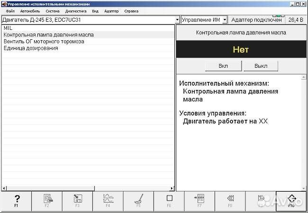This screenshot has height=213, width=308.
Task: Select Единица дозирования list item
Action: [x=31, y=48]
